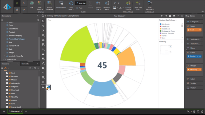Toggle the Auto Run button
Viewport: 205px width, 115px height.
(81, 3)
